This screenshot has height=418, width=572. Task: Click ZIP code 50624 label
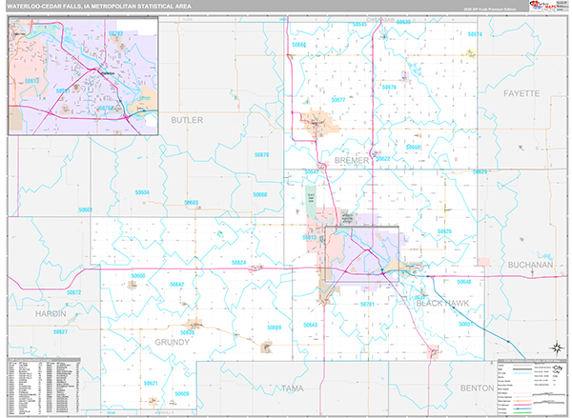238,262
